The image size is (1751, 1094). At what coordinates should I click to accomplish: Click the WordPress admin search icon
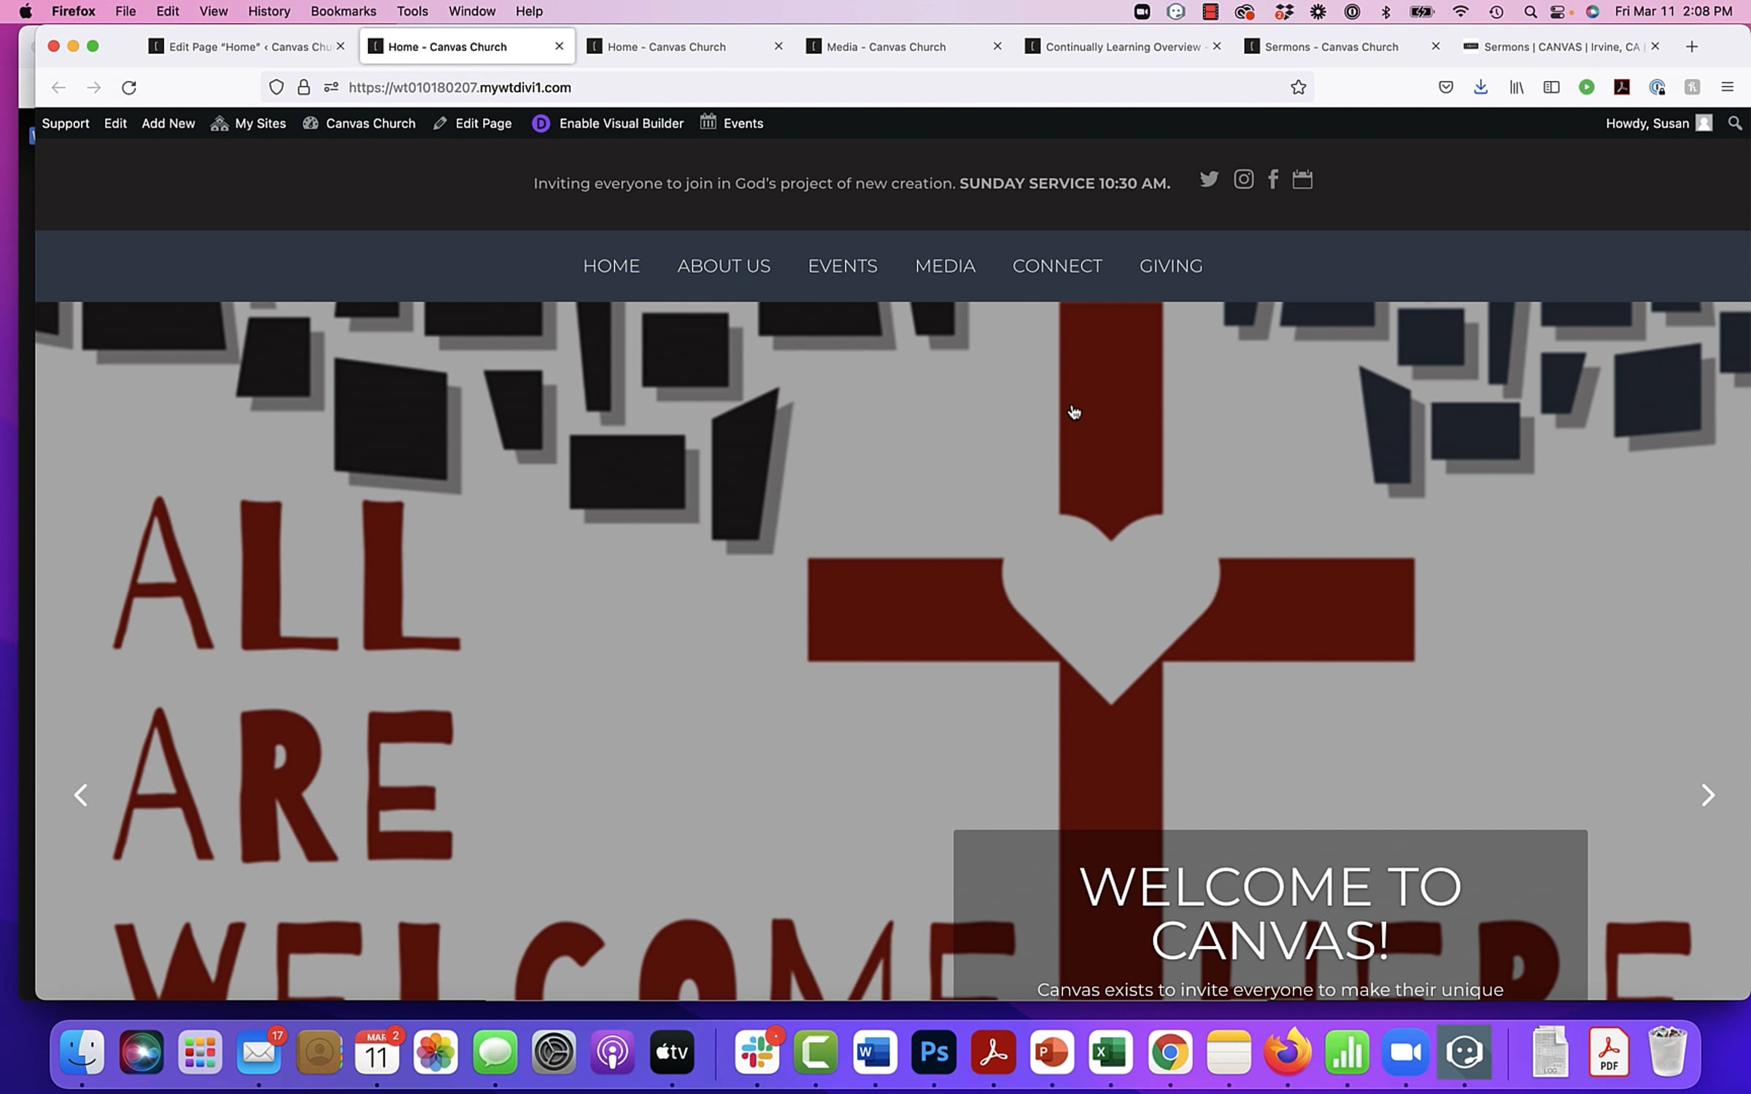(1735, 123)
